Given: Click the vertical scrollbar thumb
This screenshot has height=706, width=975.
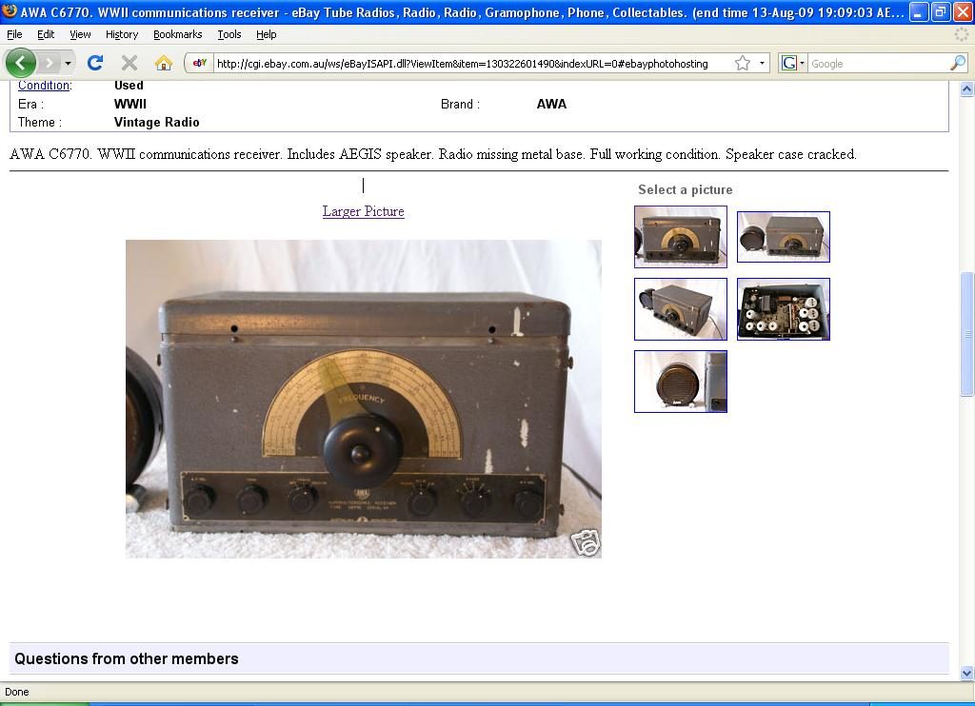Looking at the screenshot, I should point(967,334).
